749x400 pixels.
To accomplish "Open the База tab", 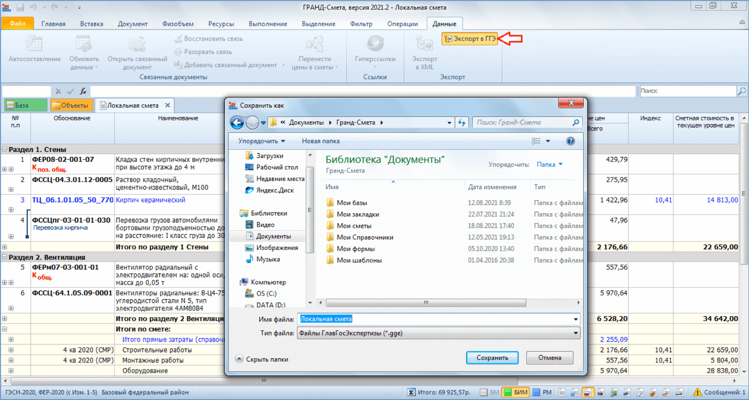I will (x=26, y=105).
